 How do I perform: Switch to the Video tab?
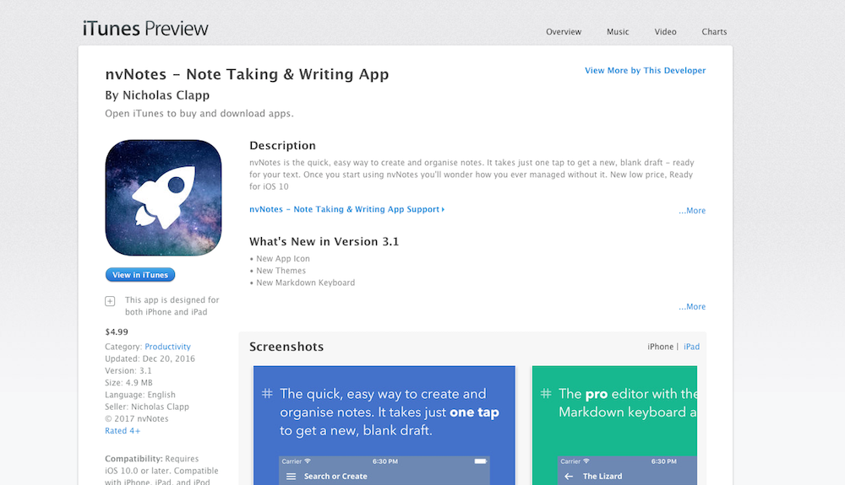tap(665, 32)
